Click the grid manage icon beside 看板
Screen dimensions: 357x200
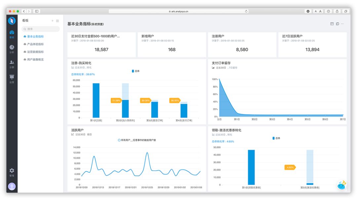(58, 21)
